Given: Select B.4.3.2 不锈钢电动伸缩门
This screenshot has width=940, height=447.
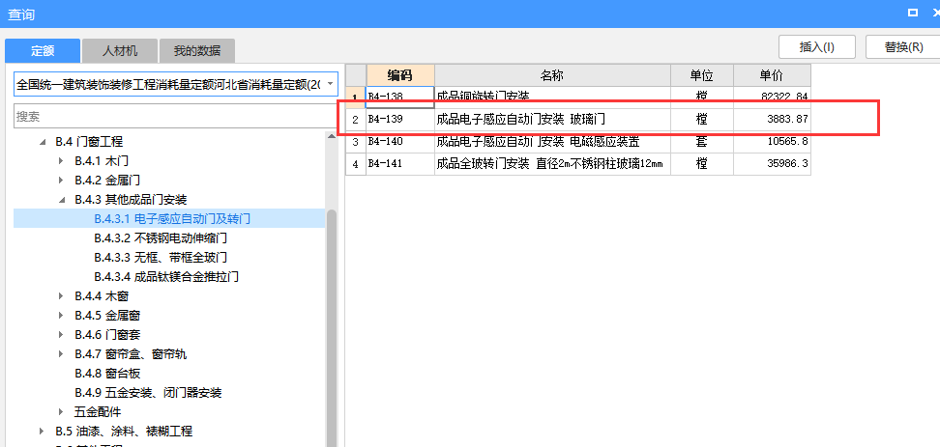Looking at the screenshot, I should (161, 238).
